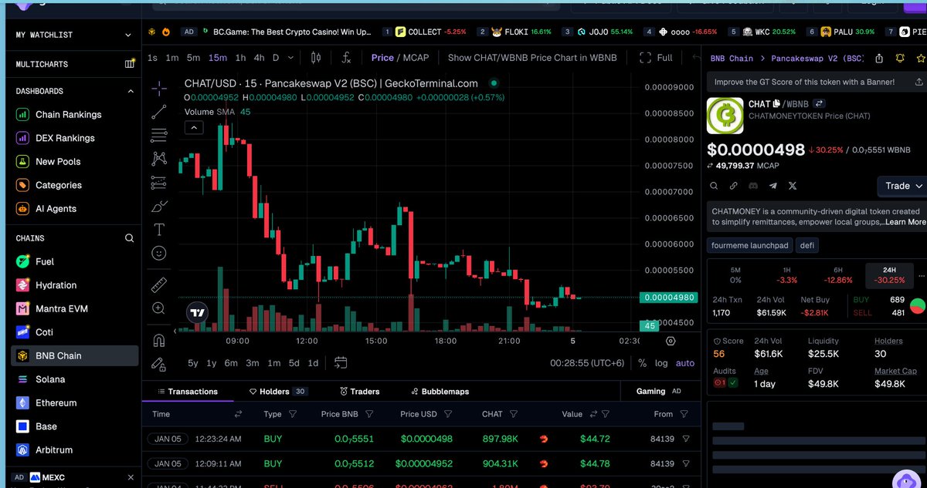Select the 6H stats period
Screen dimensions: 927x488
click(x=838, y=274)
